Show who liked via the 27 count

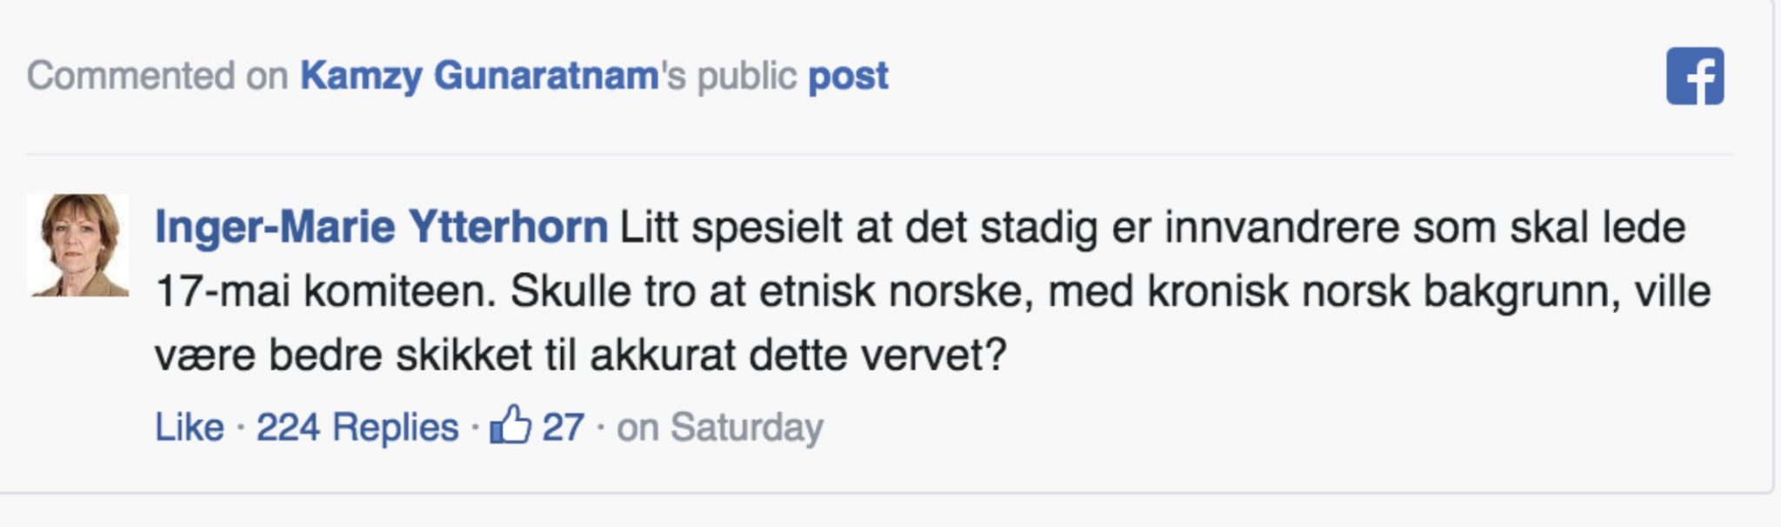(564, 428)
